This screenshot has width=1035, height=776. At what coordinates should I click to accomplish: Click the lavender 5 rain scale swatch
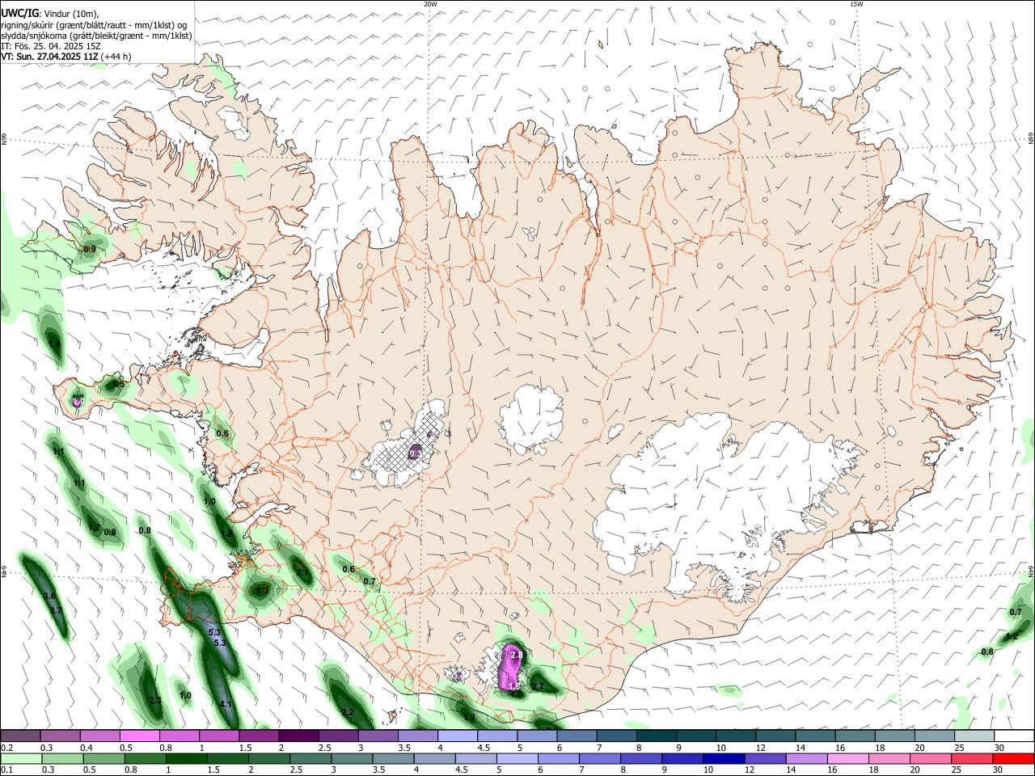pos(517,758)
